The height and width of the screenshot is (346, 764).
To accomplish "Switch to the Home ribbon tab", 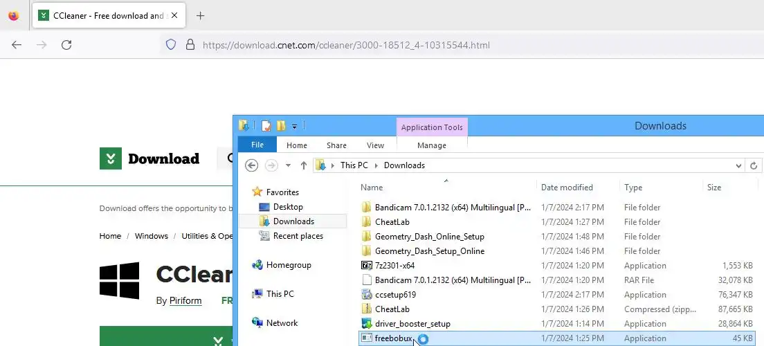I will click(297, 145).
